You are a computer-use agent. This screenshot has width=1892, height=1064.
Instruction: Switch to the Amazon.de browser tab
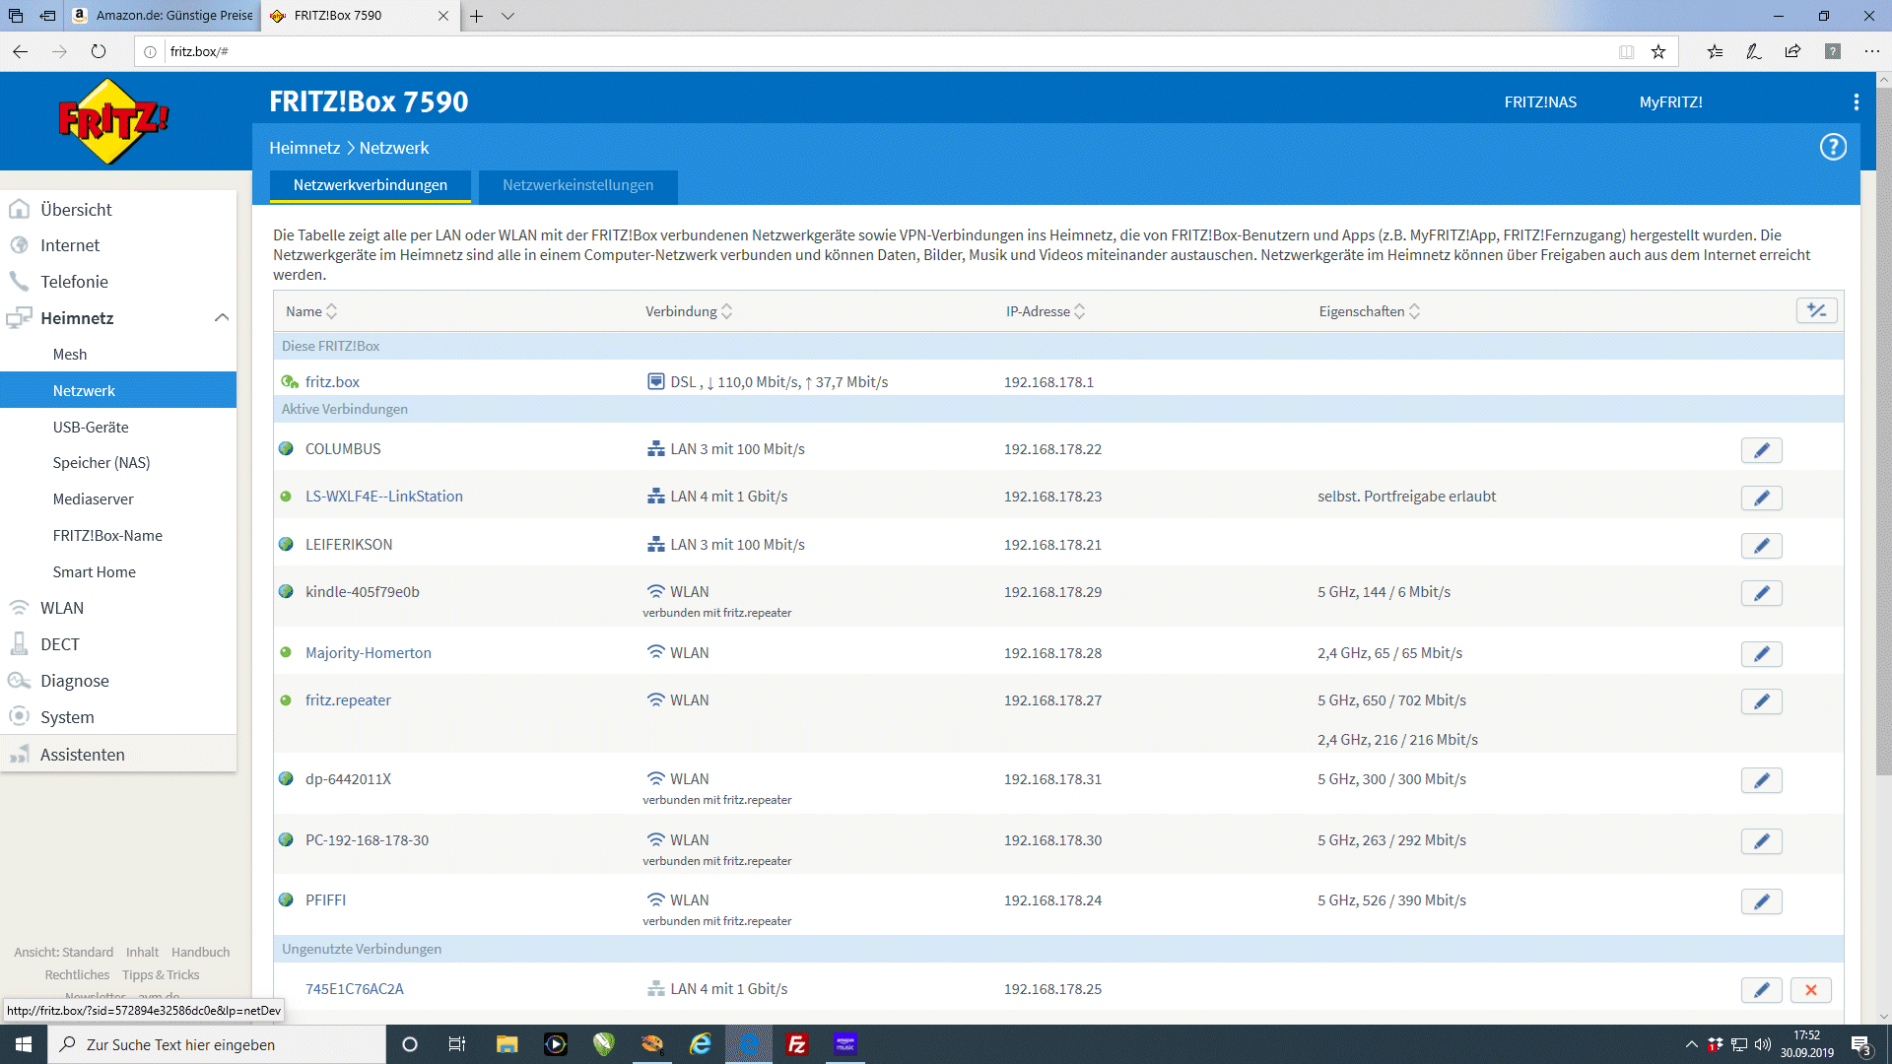[164, 16]
